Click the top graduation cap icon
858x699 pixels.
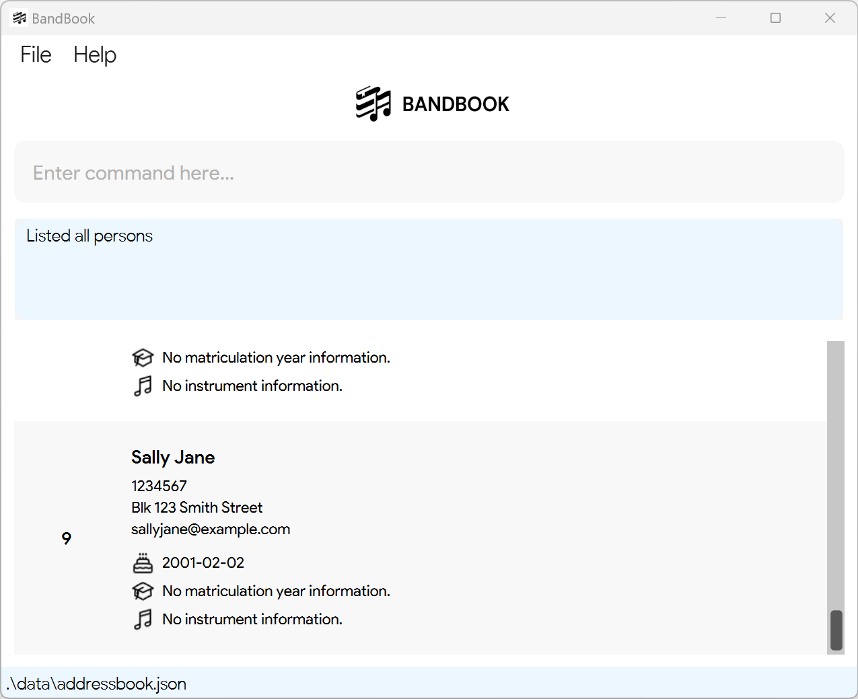point(143,357)
